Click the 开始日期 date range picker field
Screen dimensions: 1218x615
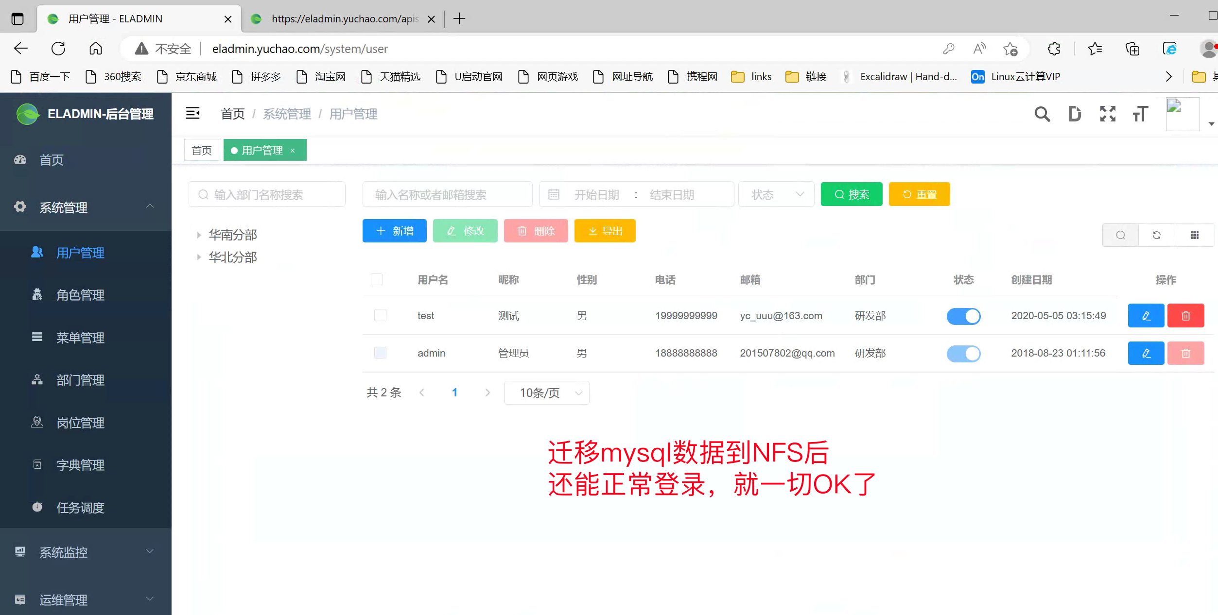coord(596,195)
